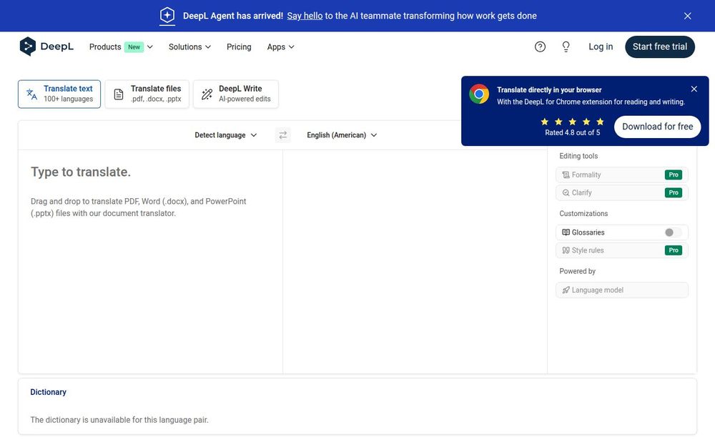
Task: Click the New badge beside Products
Action: [134, 46]
